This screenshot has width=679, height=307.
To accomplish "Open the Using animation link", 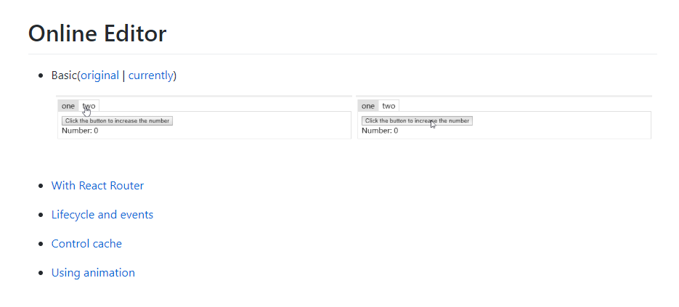I will 93,272.
